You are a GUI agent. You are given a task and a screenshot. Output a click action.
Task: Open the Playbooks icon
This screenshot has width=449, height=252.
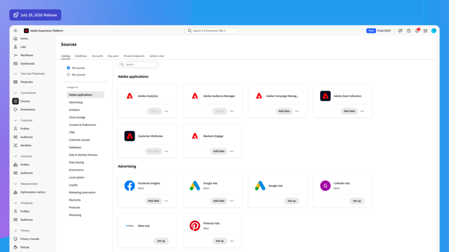pyautogui.click(x=16, y=82)
